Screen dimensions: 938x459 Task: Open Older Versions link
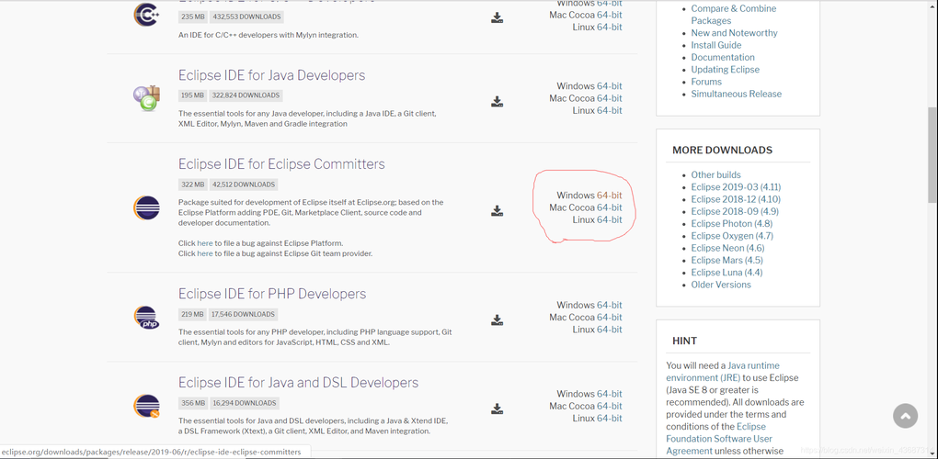coord(721,285)
